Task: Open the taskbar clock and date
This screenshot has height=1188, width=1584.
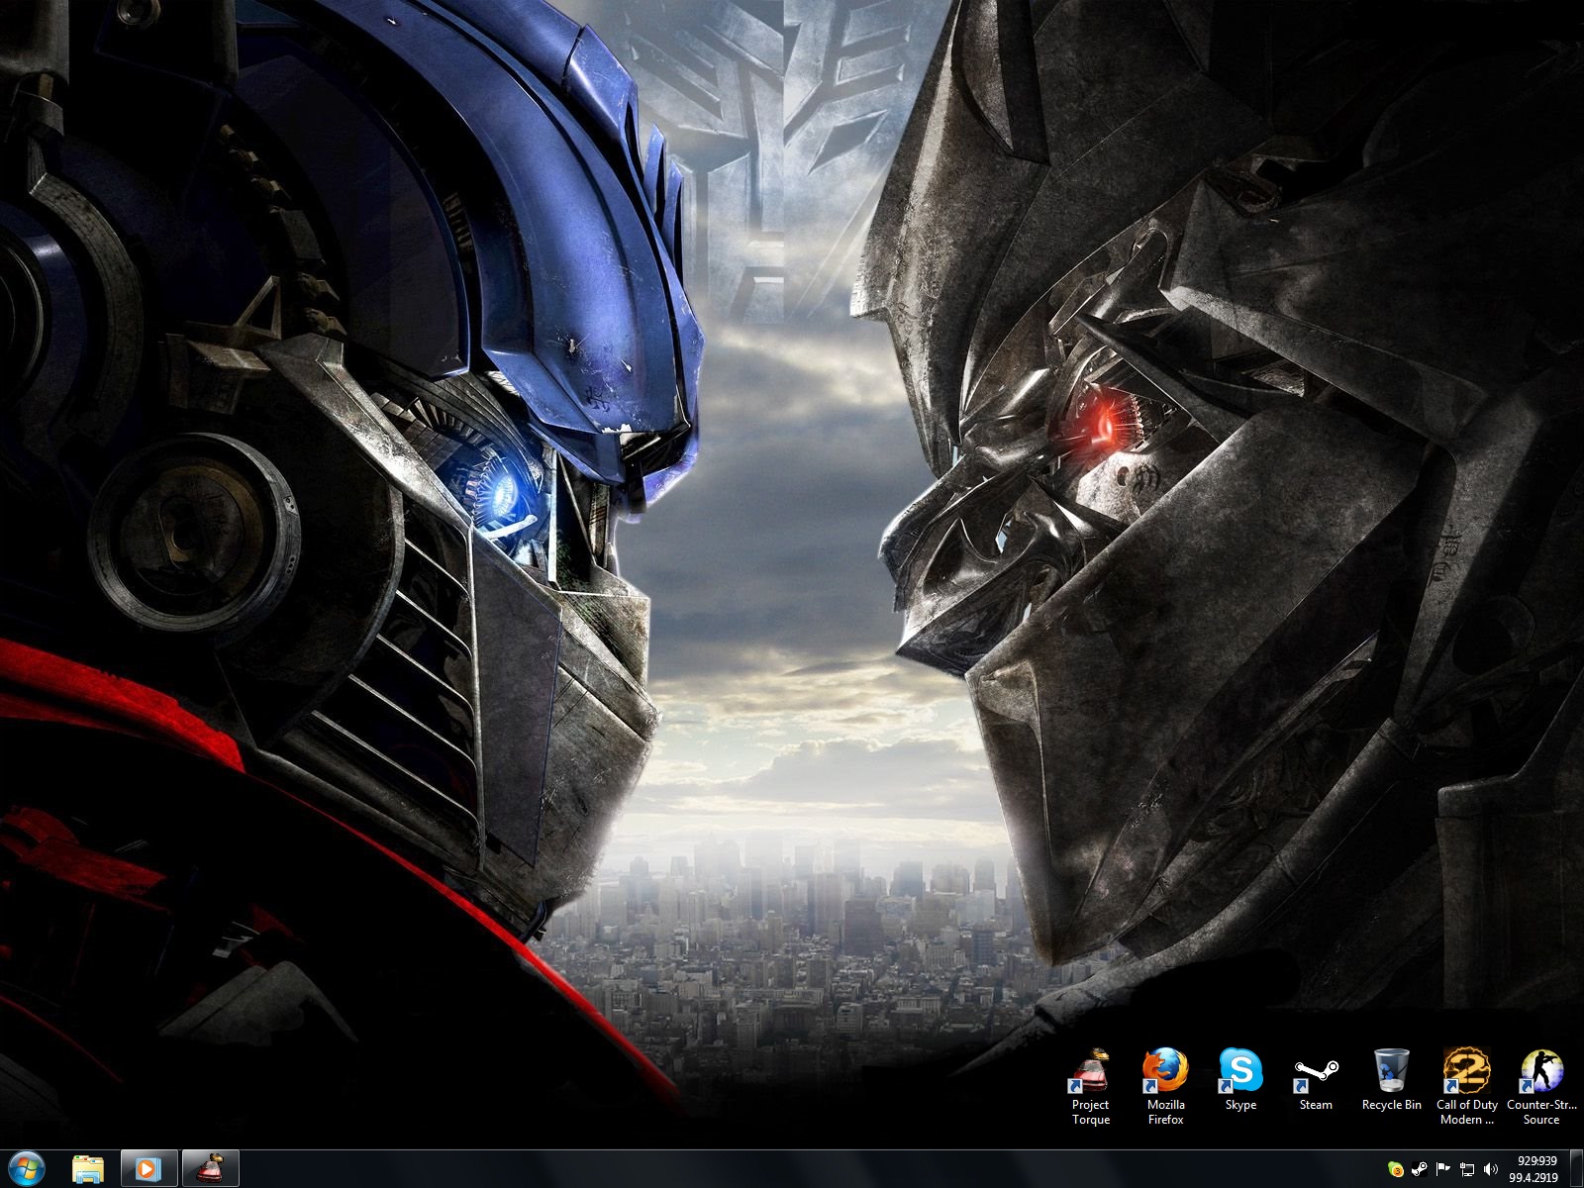Action: [x=1535, y=1169]
